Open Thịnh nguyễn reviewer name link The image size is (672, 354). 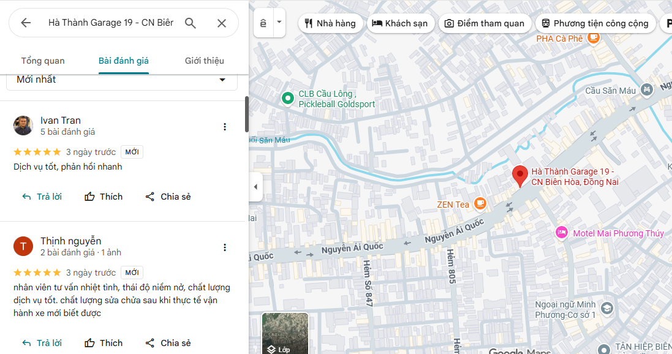click(70, 241)
